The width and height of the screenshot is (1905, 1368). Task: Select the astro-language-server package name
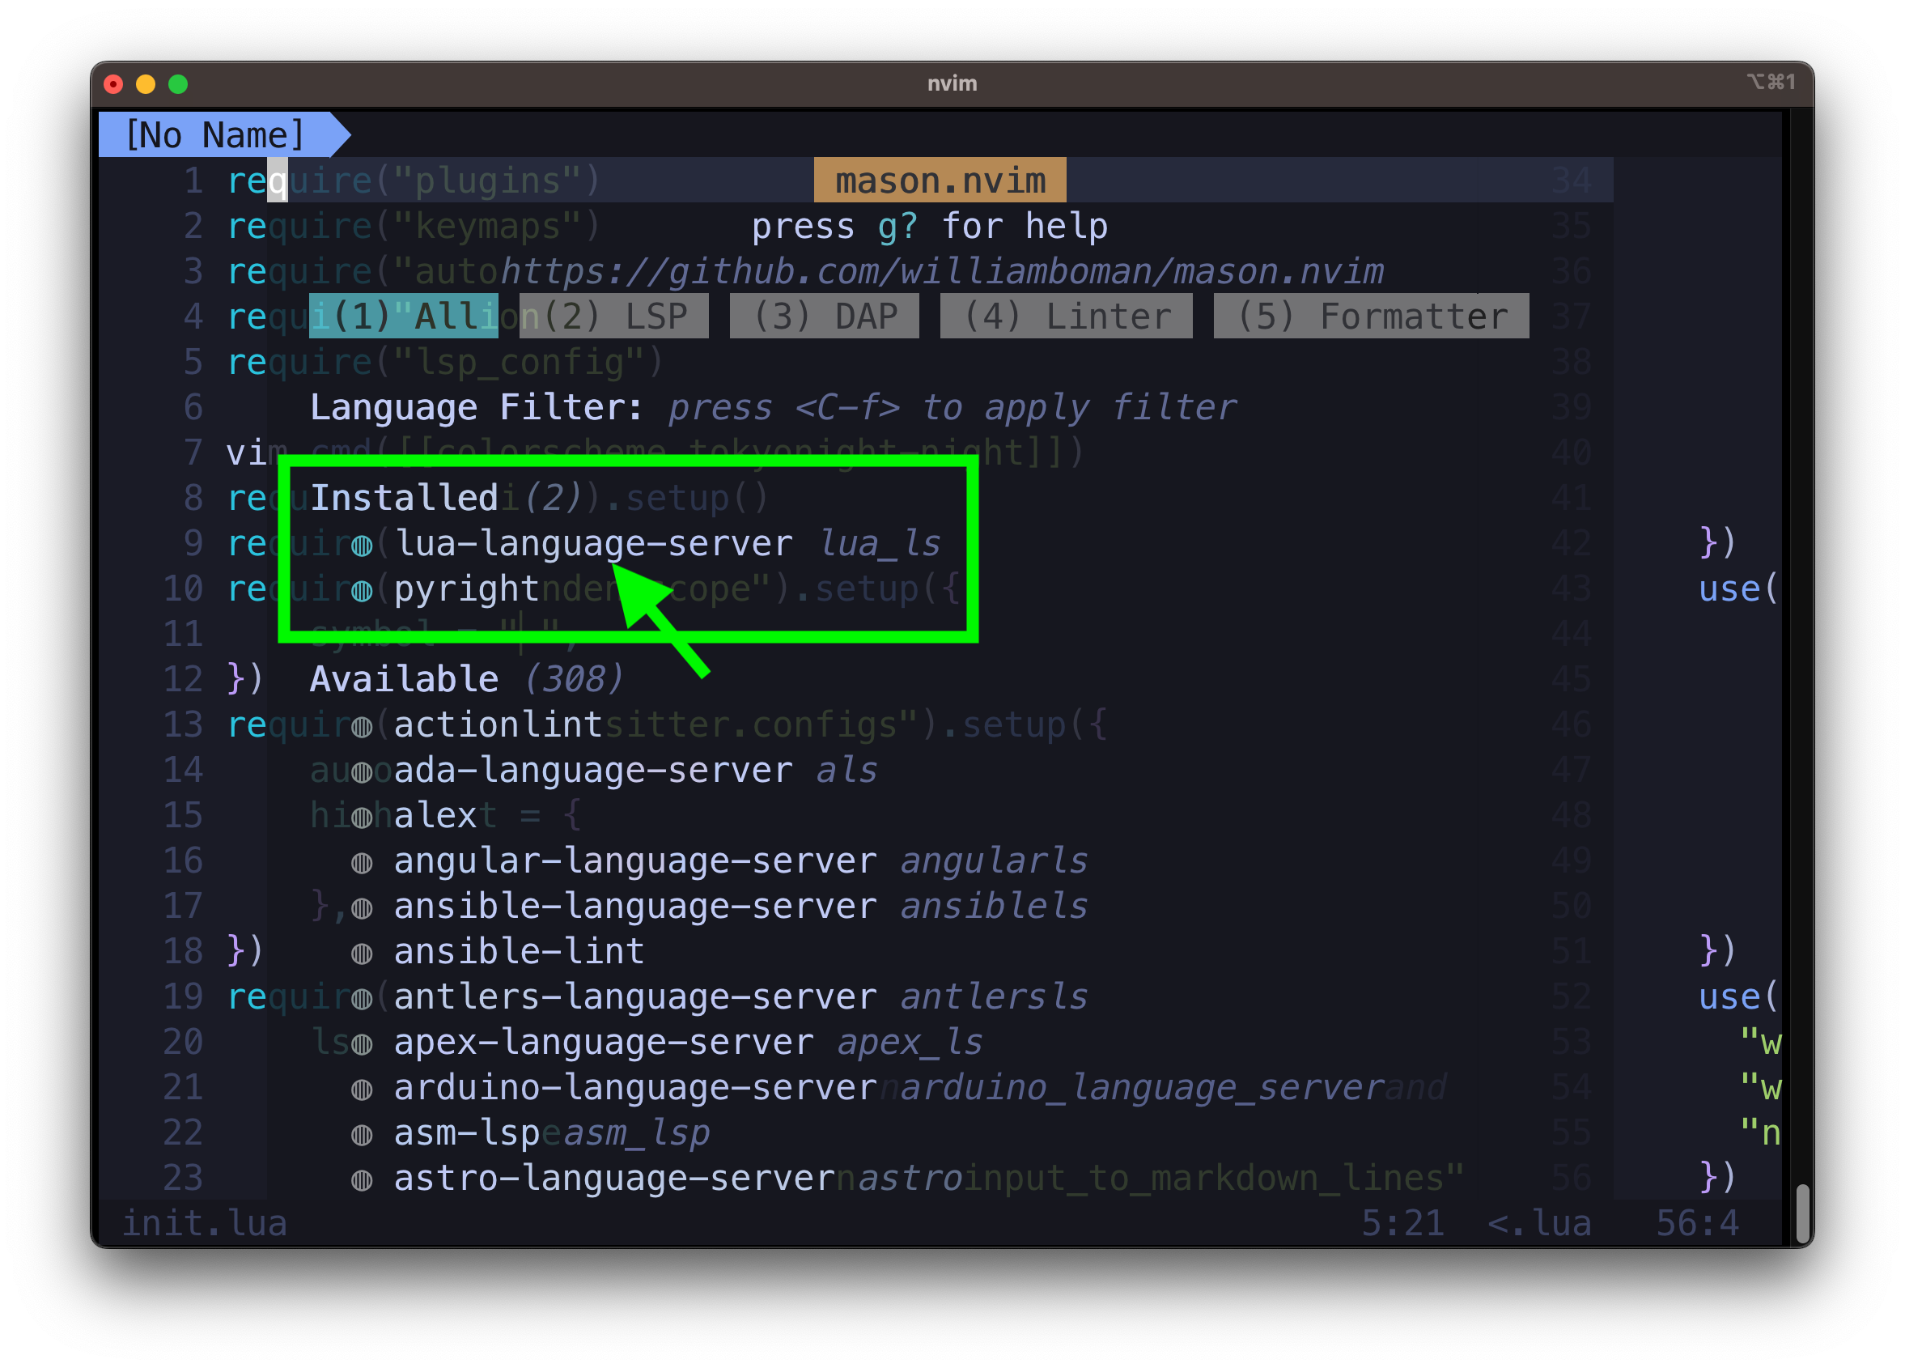[614, 1179]
